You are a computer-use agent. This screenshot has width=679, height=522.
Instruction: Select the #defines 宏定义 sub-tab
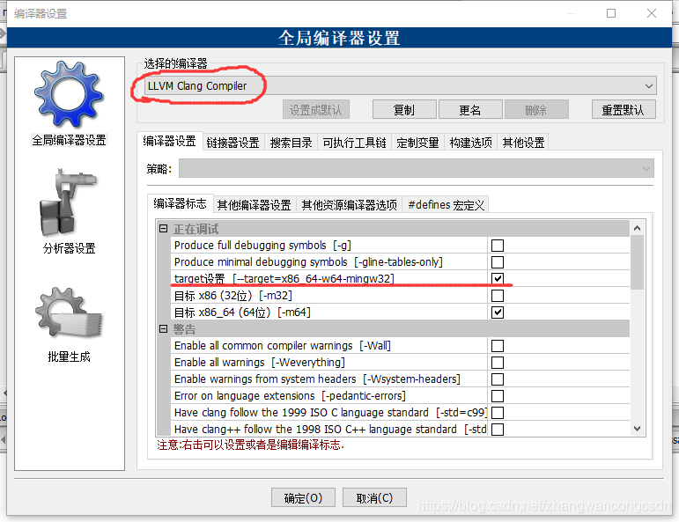pos(446,205)
